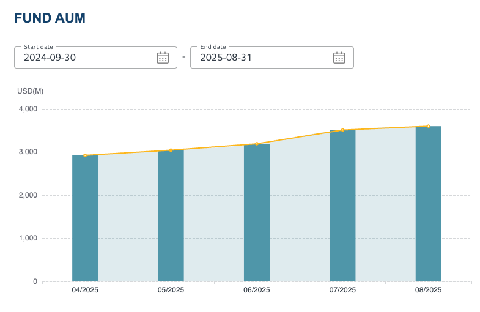Click the 08/2025 x-axis label
Screen dimensions: 480x312
428,290
